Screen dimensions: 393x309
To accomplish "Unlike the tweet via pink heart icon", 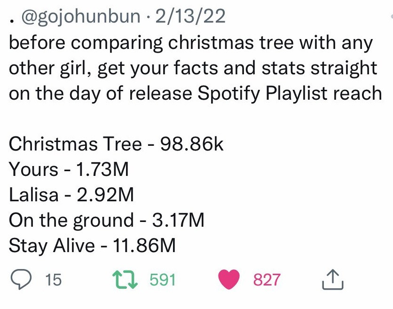I will pyautogui.click(x=229, y=279).
